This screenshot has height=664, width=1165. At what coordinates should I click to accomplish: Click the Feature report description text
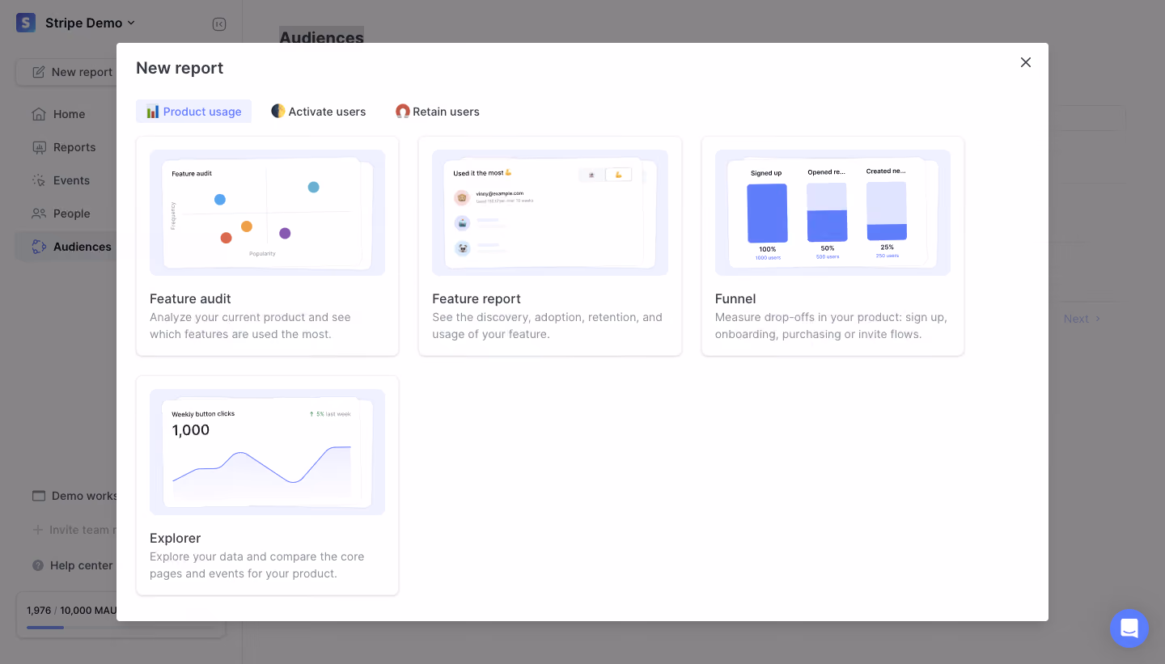pos(547,326)
